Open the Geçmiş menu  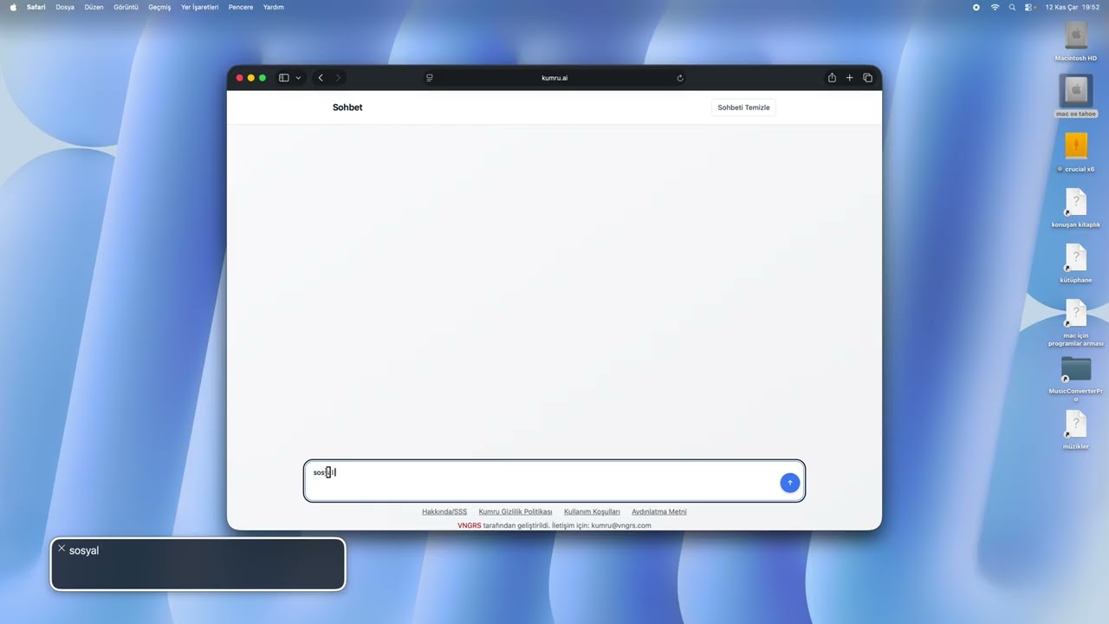tap(159, 7)
